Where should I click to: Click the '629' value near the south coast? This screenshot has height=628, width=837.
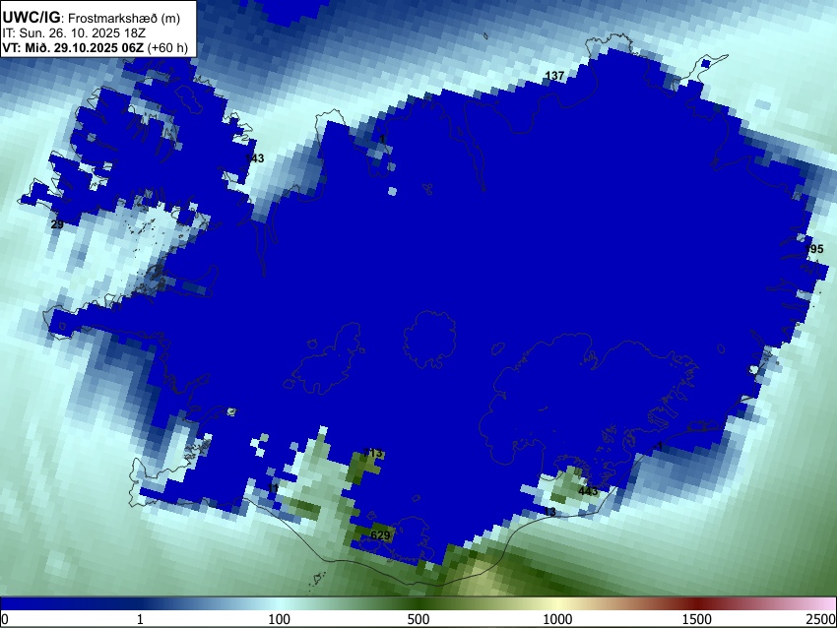pos(380,535)
